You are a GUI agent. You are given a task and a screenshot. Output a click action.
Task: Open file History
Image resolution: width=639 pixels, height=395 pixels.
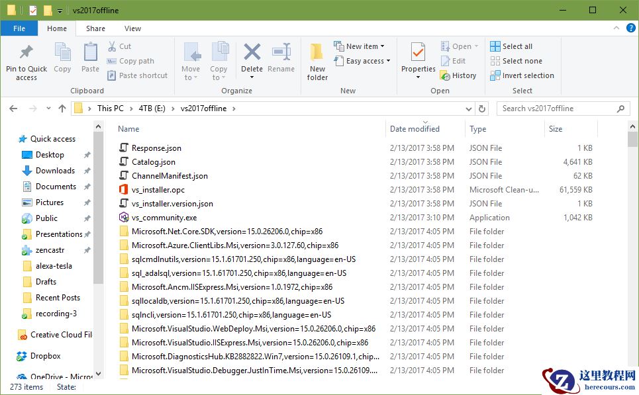458,75
